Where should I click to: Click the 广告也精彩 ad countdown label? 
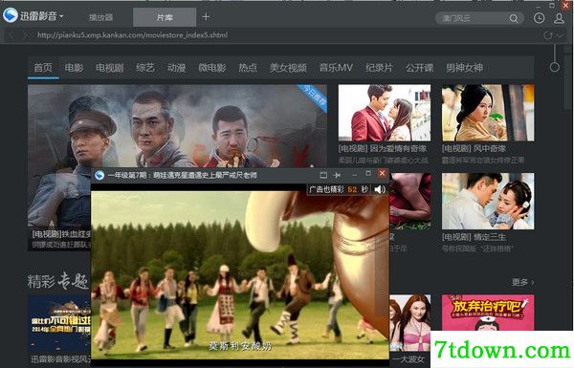click(338, 189)
